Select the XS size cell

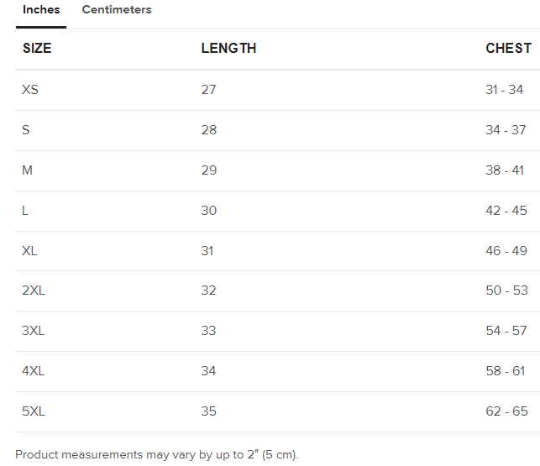30,90
